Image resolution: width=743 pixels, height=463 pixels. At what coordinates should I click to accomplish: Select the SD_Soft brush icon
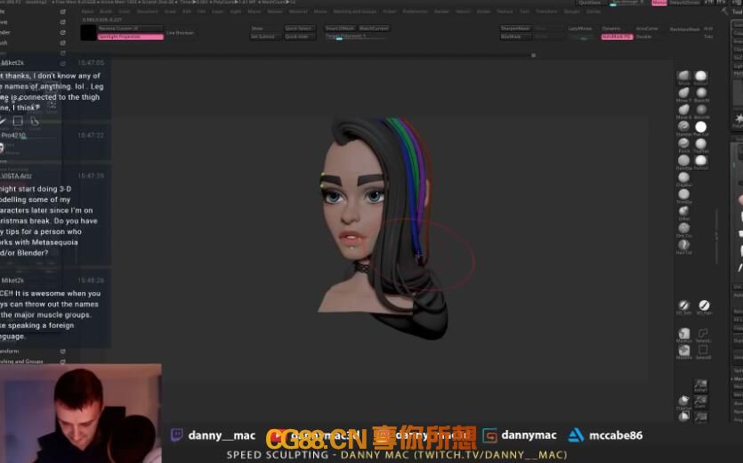point(683,306)
